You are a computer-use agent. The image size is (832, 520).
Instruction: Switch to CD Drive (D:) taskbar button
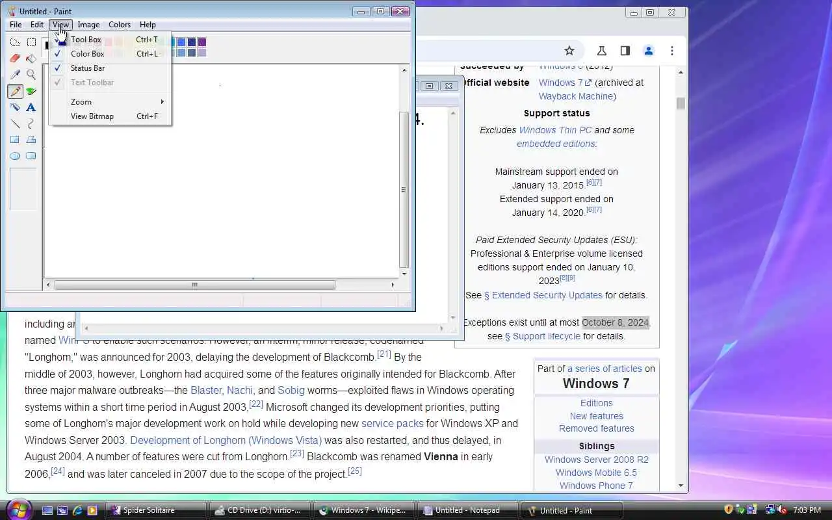click(x=260, y=510)
